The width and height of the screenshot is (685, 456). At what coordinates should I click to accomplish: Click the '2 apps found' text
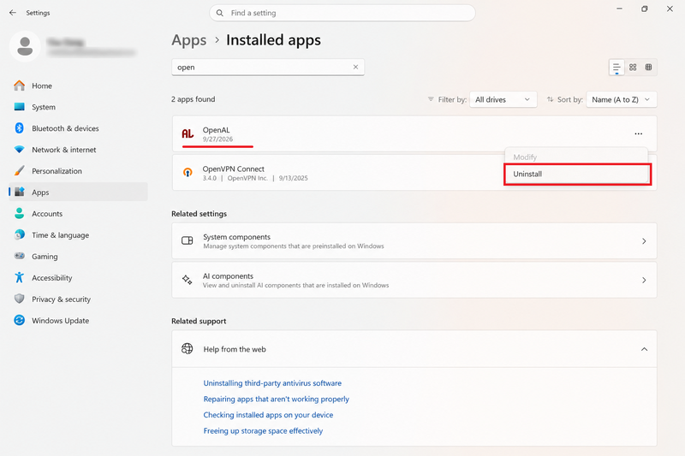(194, 99)
